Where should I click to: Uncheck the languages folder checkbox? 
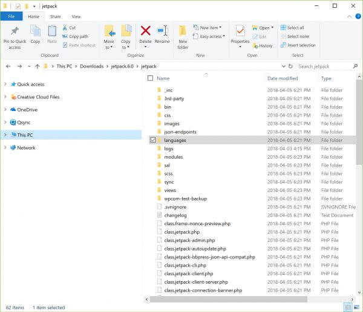pyautogui.click(x=153, y=140)
